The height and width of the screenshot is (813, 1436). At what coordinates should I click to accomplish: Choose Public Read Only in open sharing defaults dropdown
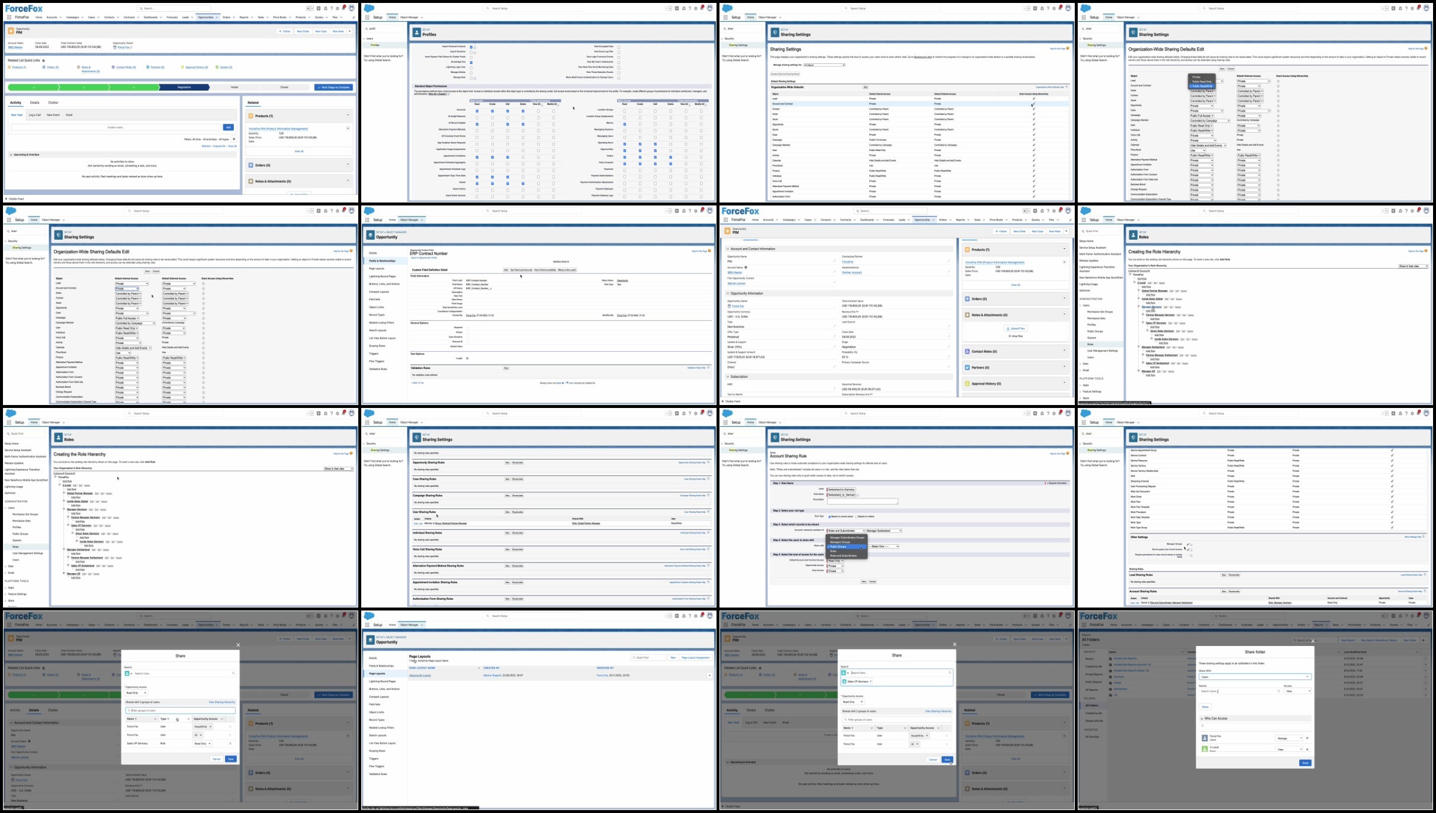[x=1202, y=82]
